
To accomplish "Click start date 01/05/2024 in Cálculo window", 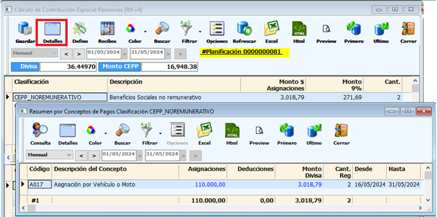I will pyautogui.click(x=104, y=54).
